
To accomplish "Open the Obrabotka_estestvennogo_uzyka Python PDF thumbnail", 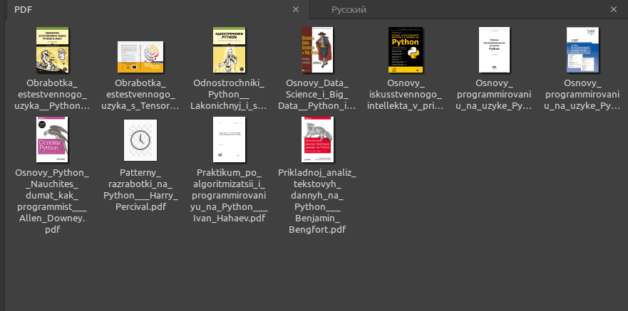I will pyautogui.click(x=51, y=51).
